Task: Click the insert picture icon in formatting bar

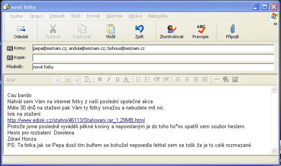Action: [235, 79]
